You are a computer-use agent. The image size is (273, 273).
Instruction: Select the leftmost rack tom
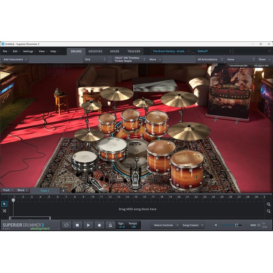107,123
